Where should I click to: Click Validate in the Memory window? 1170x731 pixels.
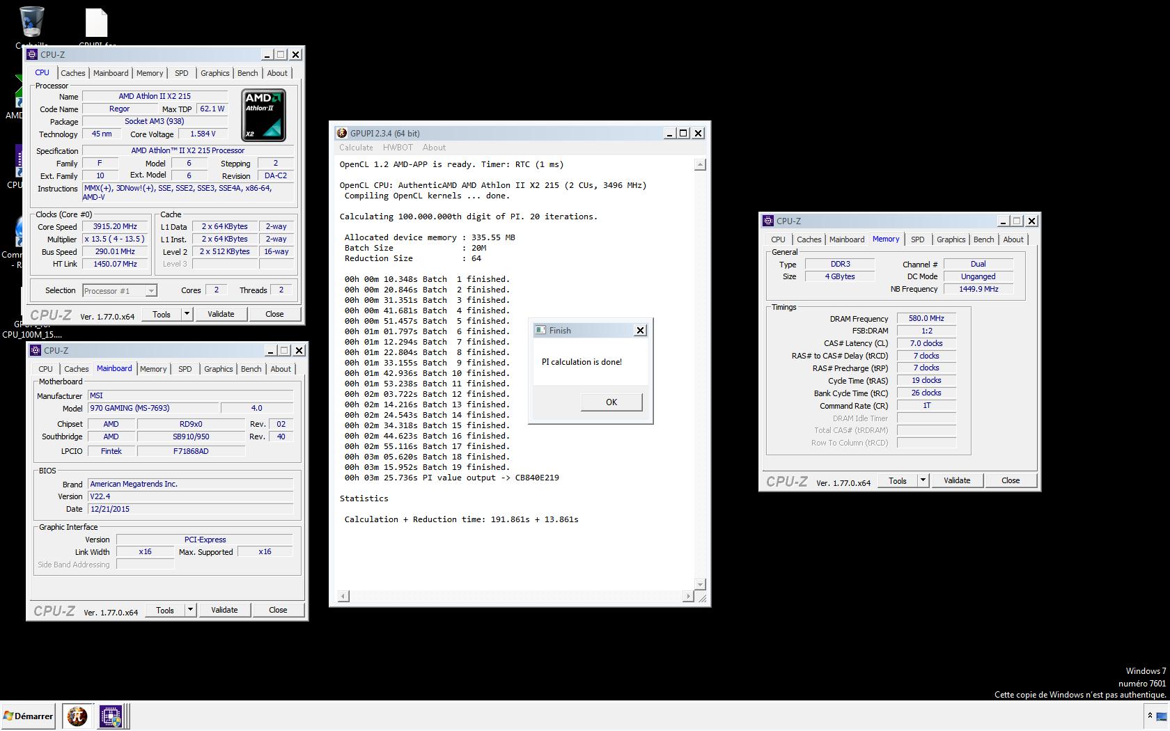pyautogui.click(x=957, y=480)
